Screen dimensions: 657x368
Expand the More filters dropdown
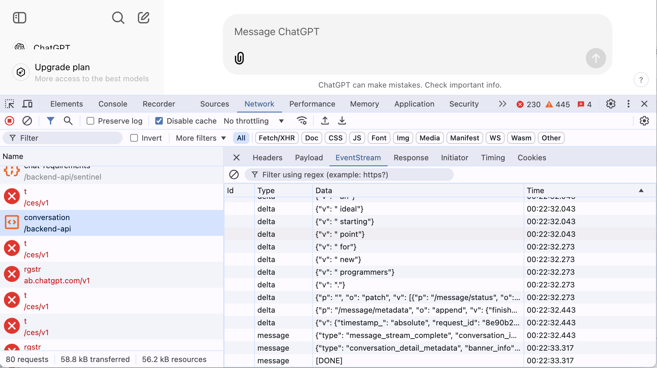(201, 138)
